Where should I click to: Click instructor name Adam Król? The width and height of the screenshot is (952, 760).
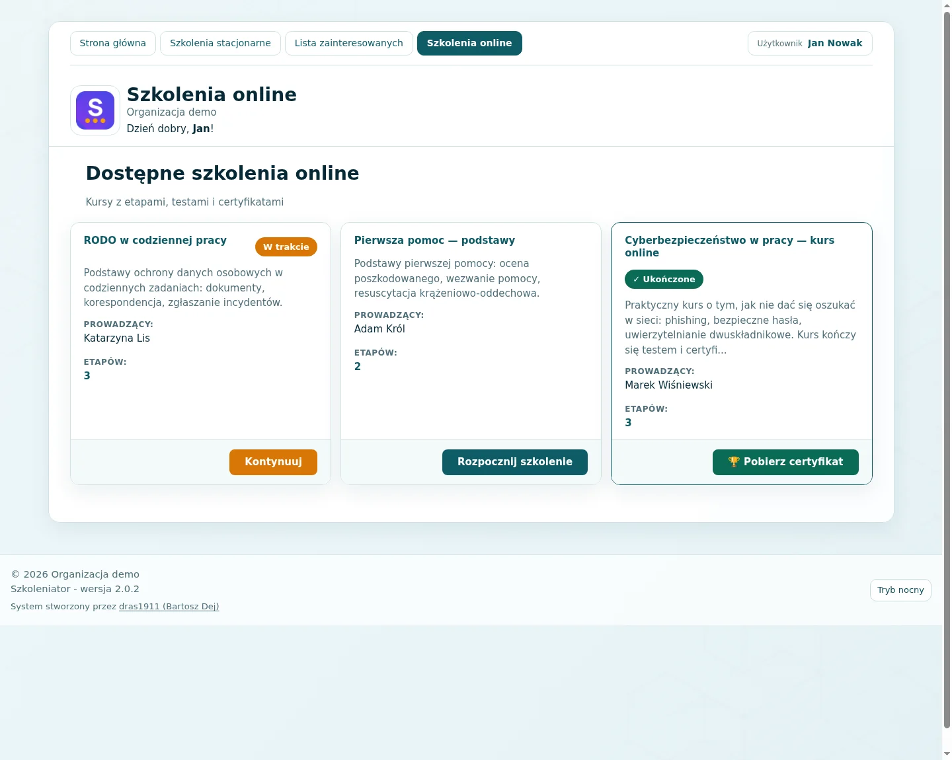tap(379, 329)
